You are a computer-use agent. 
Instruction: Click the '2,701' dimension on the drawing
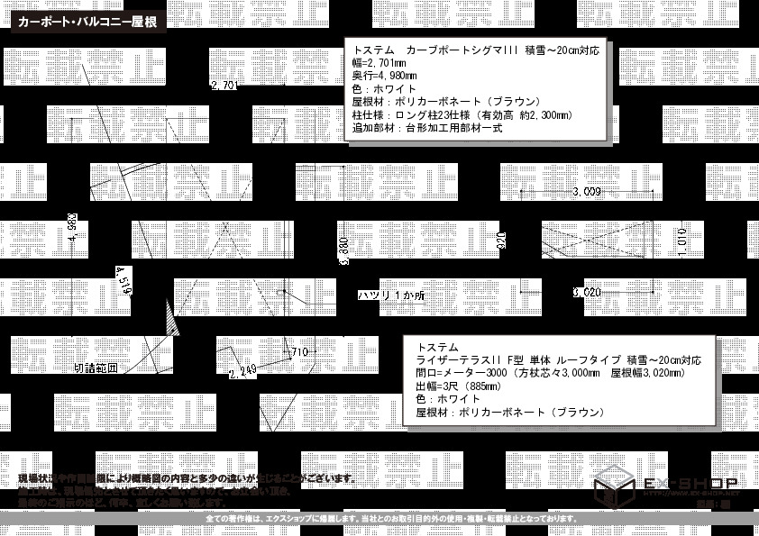coord(224,86)
